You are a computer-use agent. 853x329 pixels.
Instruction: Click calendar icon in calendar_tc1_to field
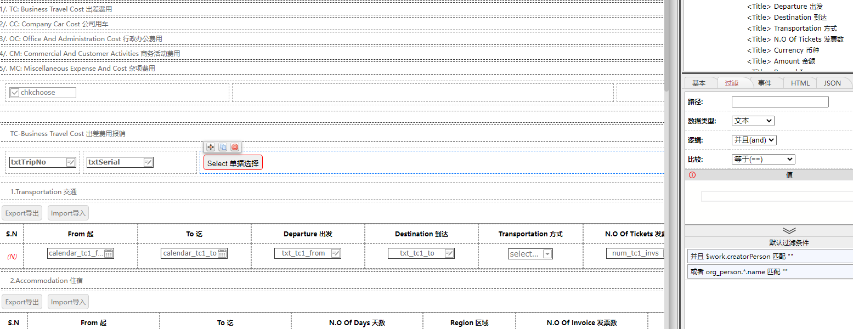click(x=222, y=253)
